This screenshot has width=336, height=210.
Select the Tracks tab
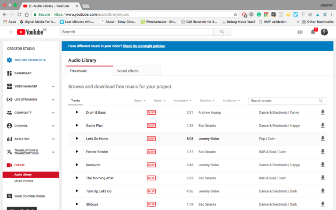coord(75,101)
